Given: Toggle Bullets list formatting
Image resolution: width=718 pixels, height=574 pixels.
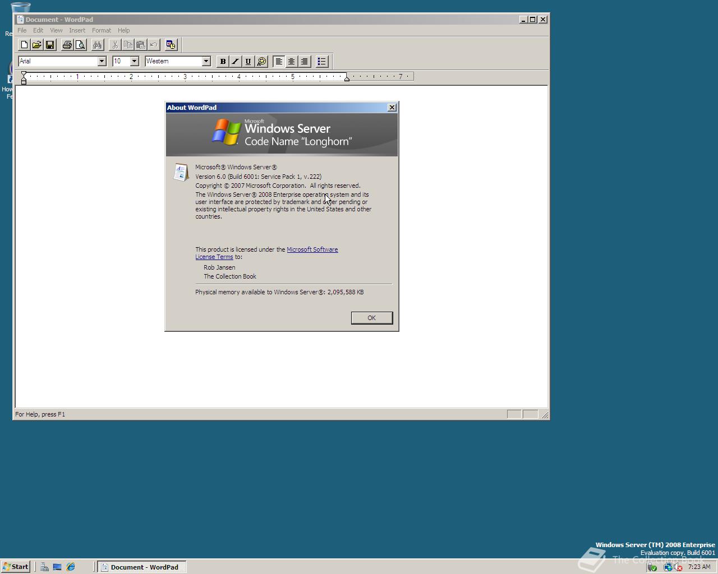Looking at the screenshot, I should [322, 62].
